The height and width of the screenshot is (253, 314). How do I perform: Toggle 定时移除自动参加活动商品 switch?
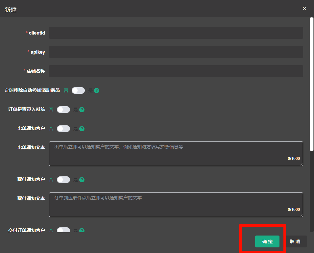coord(78,90)
